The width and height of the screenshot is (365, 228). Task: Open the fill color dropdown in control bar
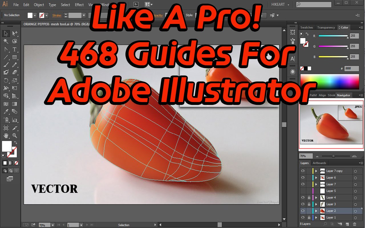(35, 15)
